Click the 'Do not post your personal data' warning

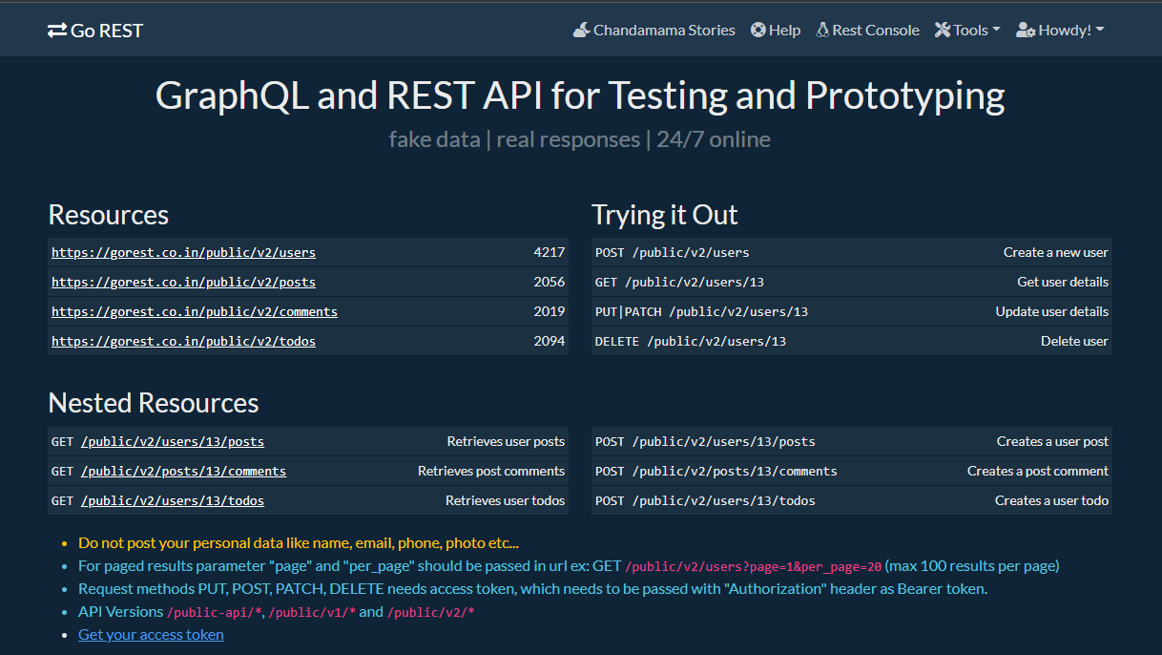[x=299, y=542]
